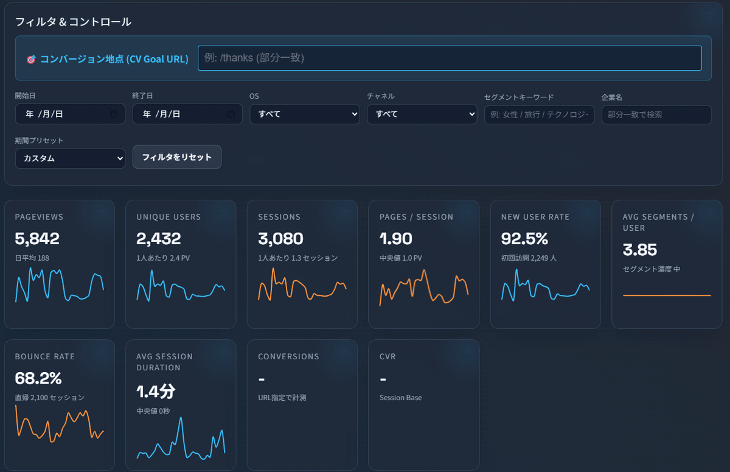Open the NEW USER RATE card
The width and height of the screenshot is (730, 472).
pos(545,264)
